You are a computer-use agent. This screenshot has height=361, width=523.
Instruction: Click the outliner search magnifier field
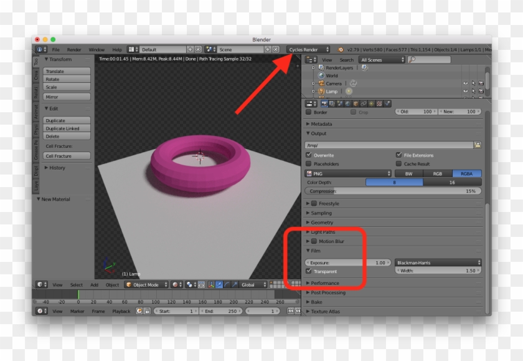(429, 60)
